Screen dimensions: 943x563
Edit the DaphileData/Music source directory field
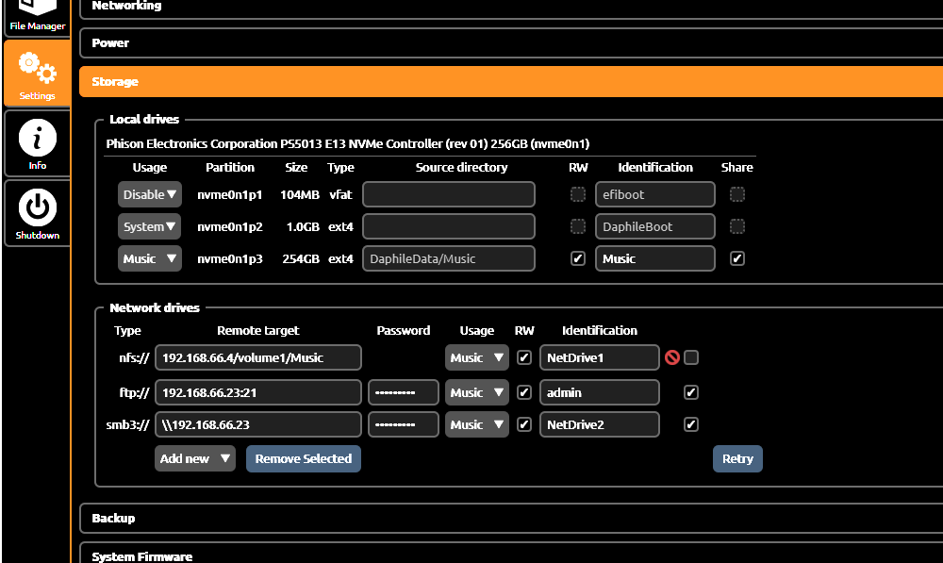pyautogui.click(x=449, y=258)
